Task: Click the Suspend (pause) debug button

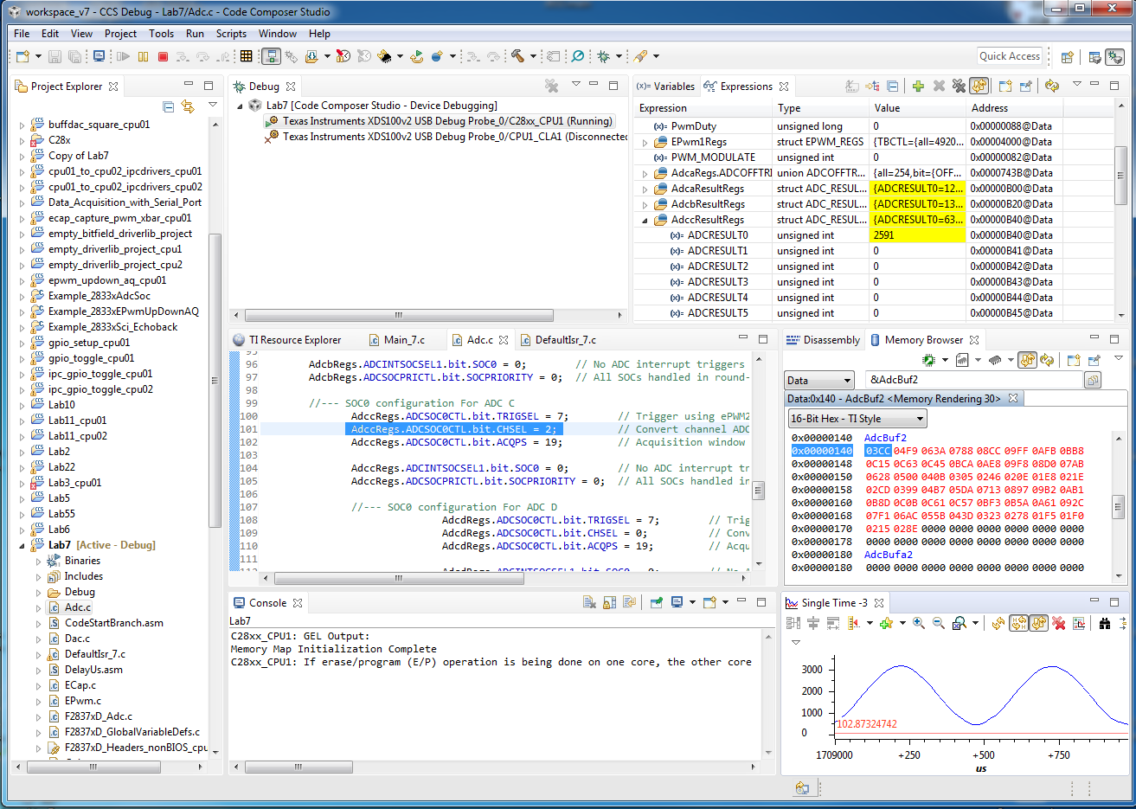Action: [143, 56]
